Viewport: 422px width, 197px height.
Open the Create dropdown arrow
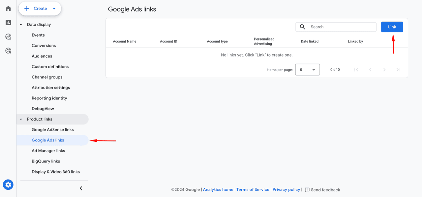click(54, 9)
